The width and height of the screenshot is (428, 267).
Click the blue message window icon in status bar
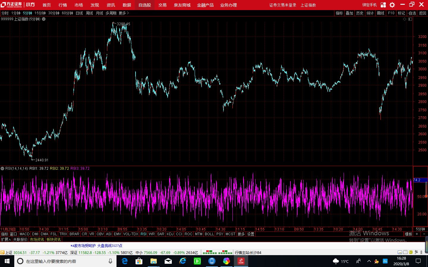400,252
